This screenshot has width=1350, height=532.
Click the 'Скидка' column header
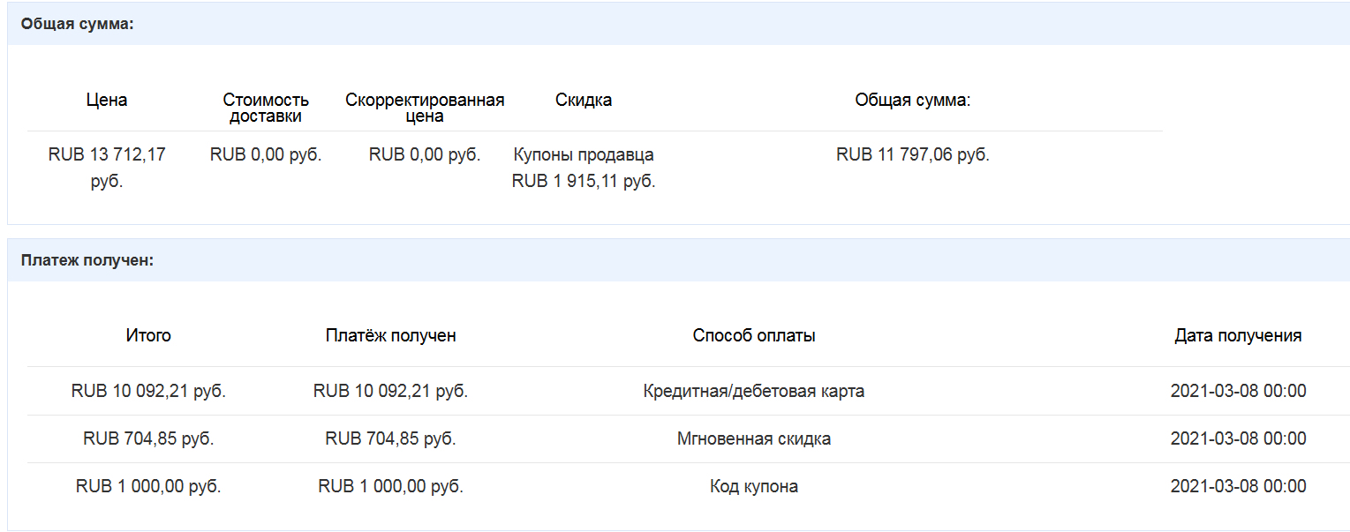(584, 100)
